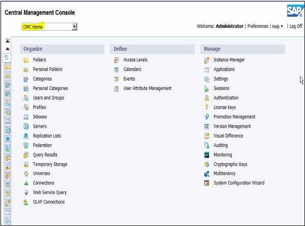Viewport: 305px width, 226px height.
Task: Expand the Help menu
Action: pos(277,26)
